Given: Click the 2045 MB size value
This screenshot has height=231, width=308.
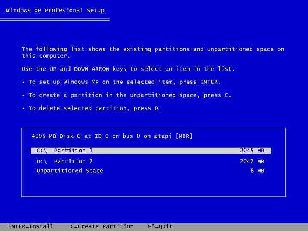Looking at the screenshot, I should coord(252,151).
